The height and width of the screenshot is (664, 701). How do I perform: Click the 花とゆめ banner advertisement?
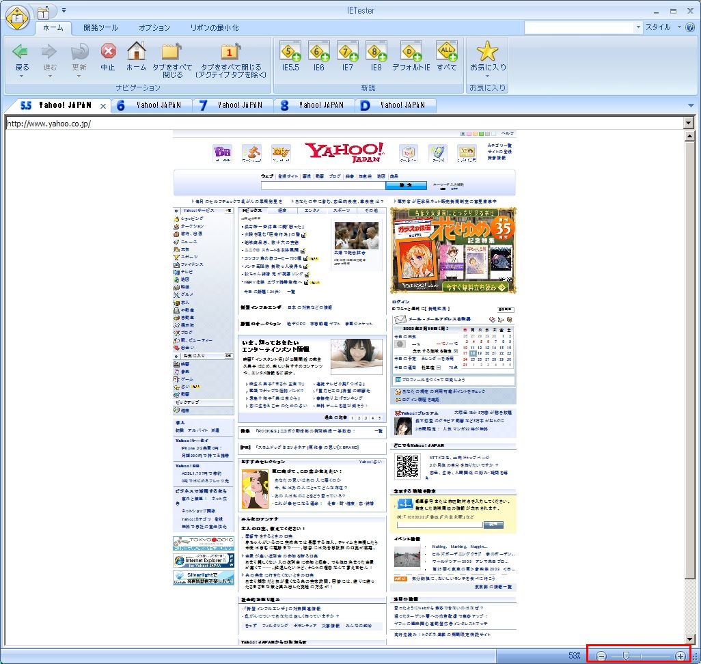coord(453,250)
